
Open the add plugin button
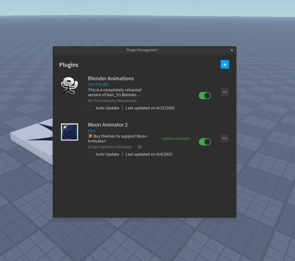(x=225, y=64)
